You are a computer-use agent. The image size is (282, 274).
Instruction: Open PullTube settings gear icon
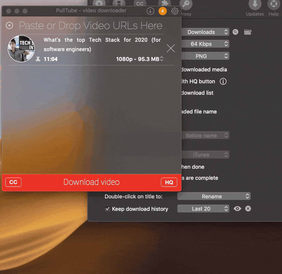pyautogui.click(x=175, y=11)
